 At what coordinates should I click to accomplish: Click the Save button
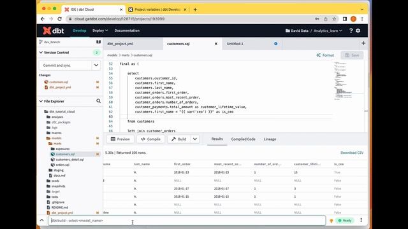point(352,55)
